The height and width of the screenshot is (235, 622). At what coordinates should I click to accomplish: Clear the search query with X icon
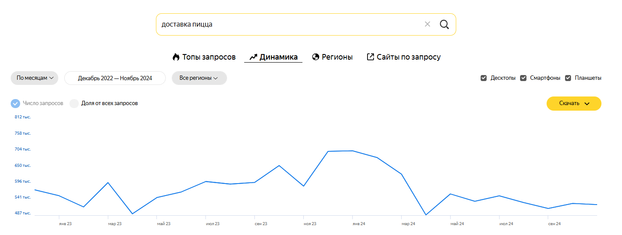point(427,24)
